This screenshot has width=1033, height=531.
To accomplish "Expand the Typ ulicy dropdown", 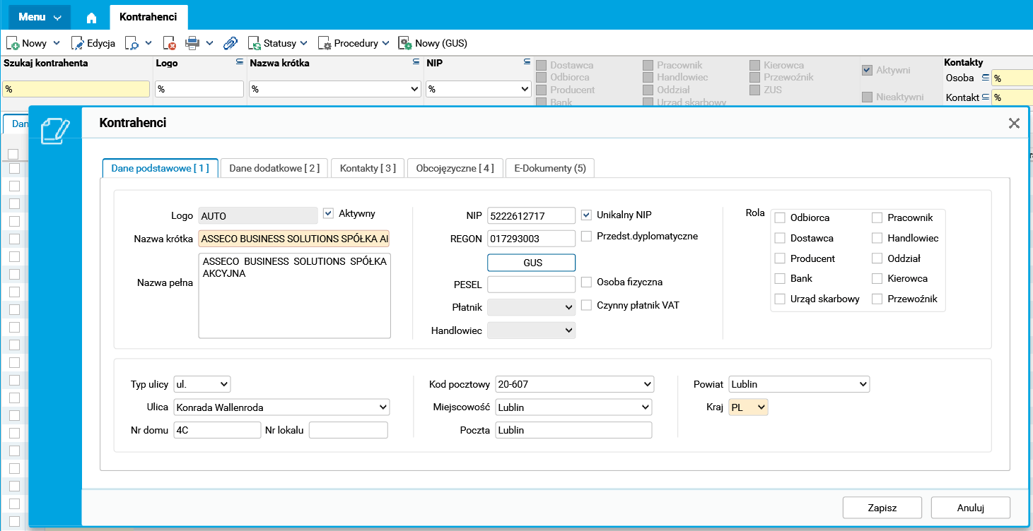I will click(x=202, y=384).
